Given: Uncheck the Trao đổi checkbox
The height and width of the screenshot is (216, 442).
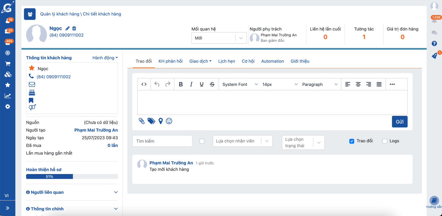Looking at the screenshot, I should tap(352, 141).
